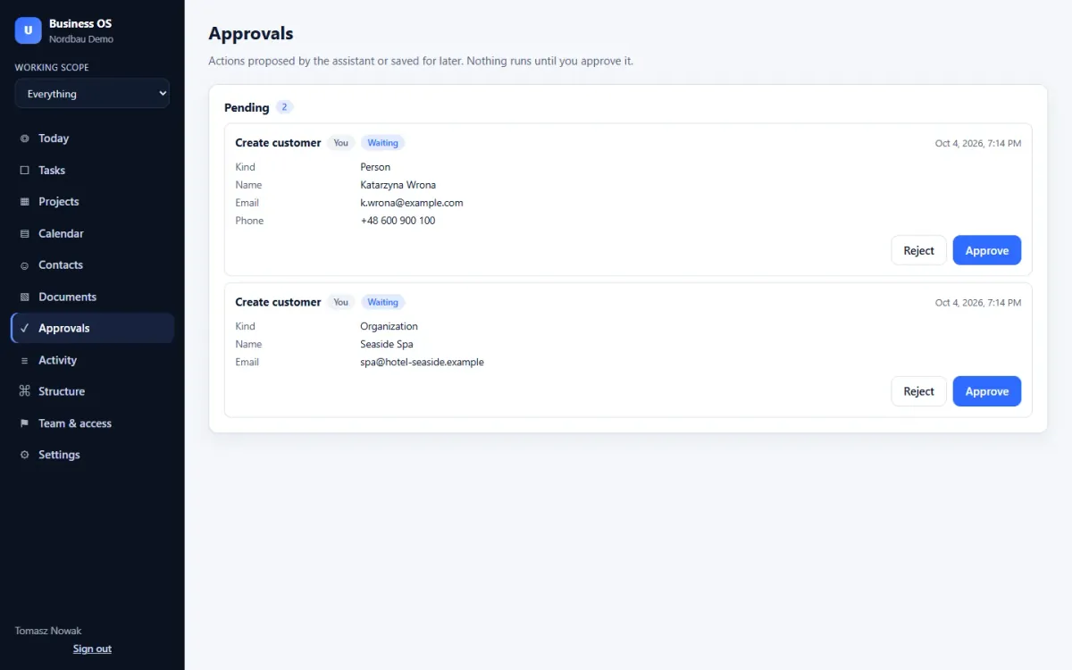
Task: Click the Kind value Organization
Action: pyautogui.click(x=389, y=326)
